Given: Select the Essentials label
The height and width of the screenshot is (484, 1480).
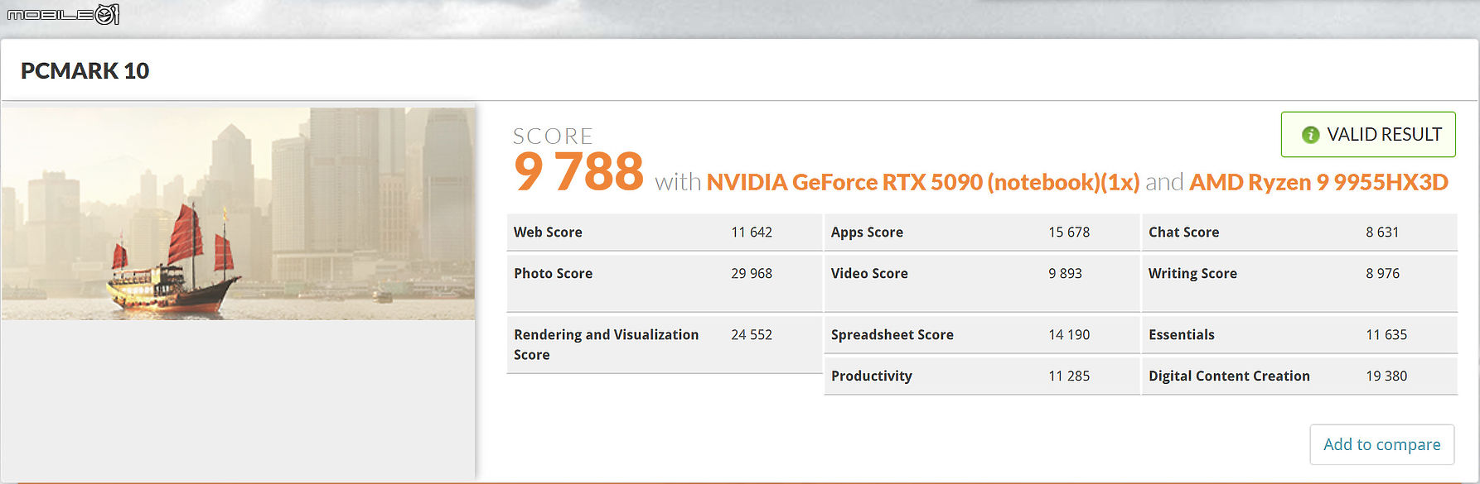Looking at the screenshot, I should point(1182,335).
